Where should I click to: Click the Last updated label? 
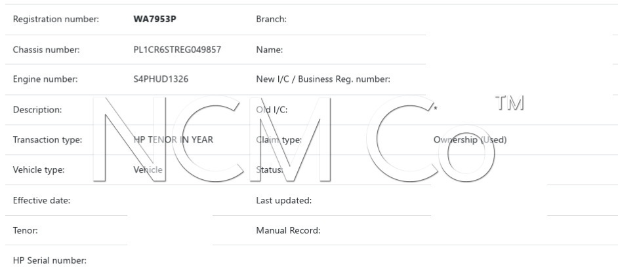pyautogui.click(x=283, y=201)
